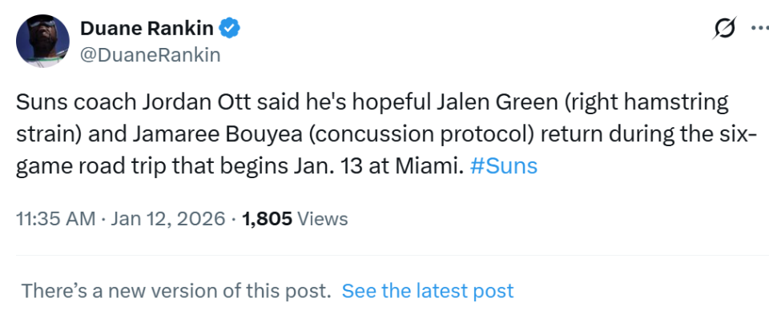This screenshot has width=769, height=322.
Task: Open the more options ellipsis menu
Action: [x=758, y=29]
